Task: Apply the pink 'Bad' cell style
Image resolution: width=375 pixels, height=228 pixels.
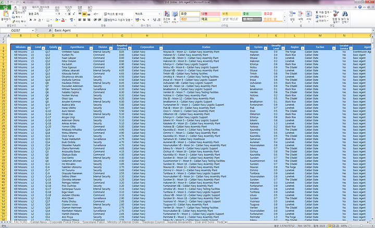Action: point(210,14)
